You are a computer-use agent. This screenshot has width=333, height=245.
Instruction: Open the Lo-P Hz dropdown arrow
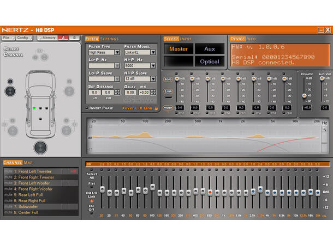[117, 66]
